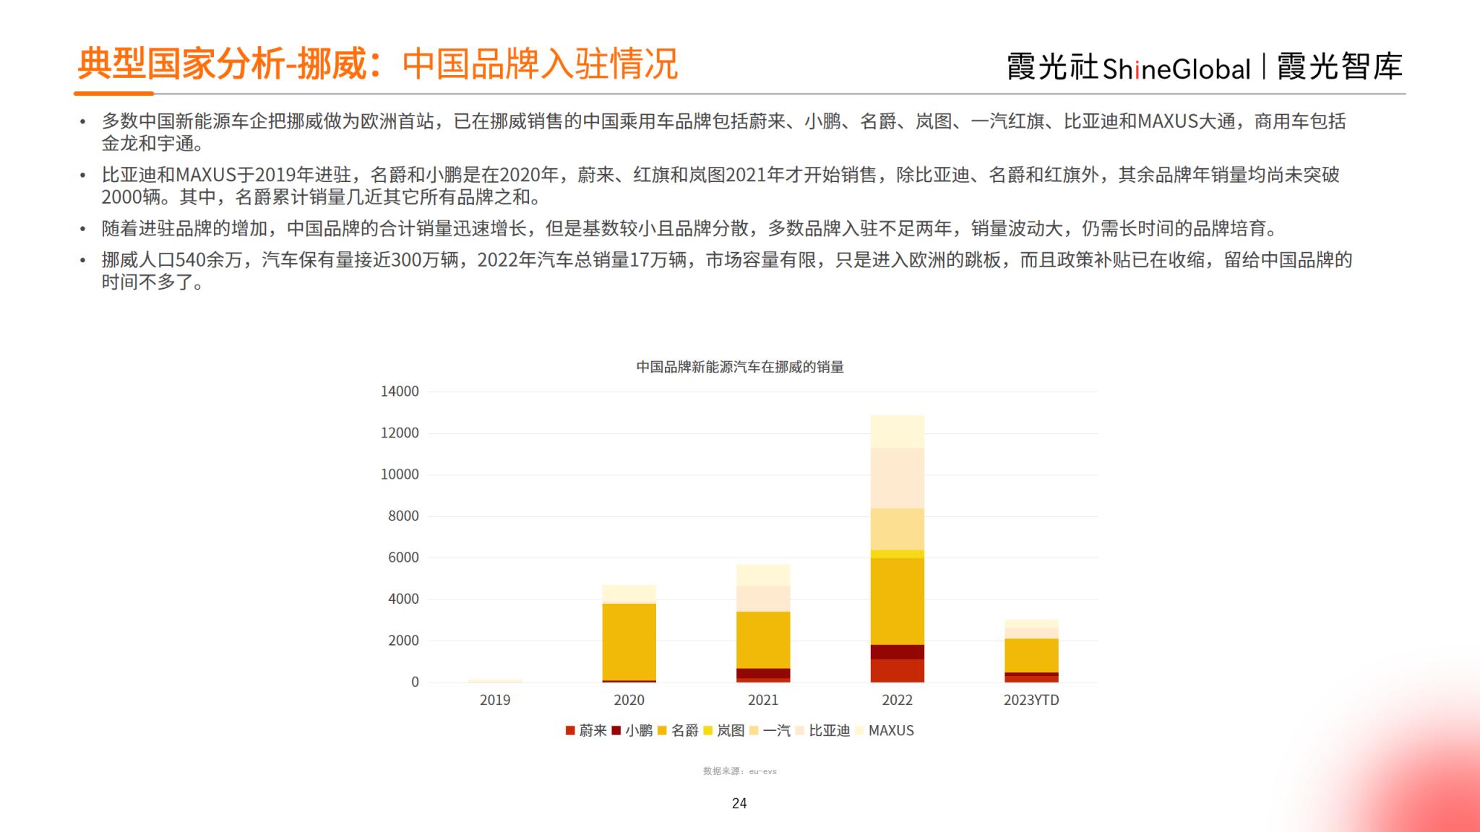1480x832 pixels.
Task: Click the 岚图 yellow legend swatch
Action: pos(708,731)
